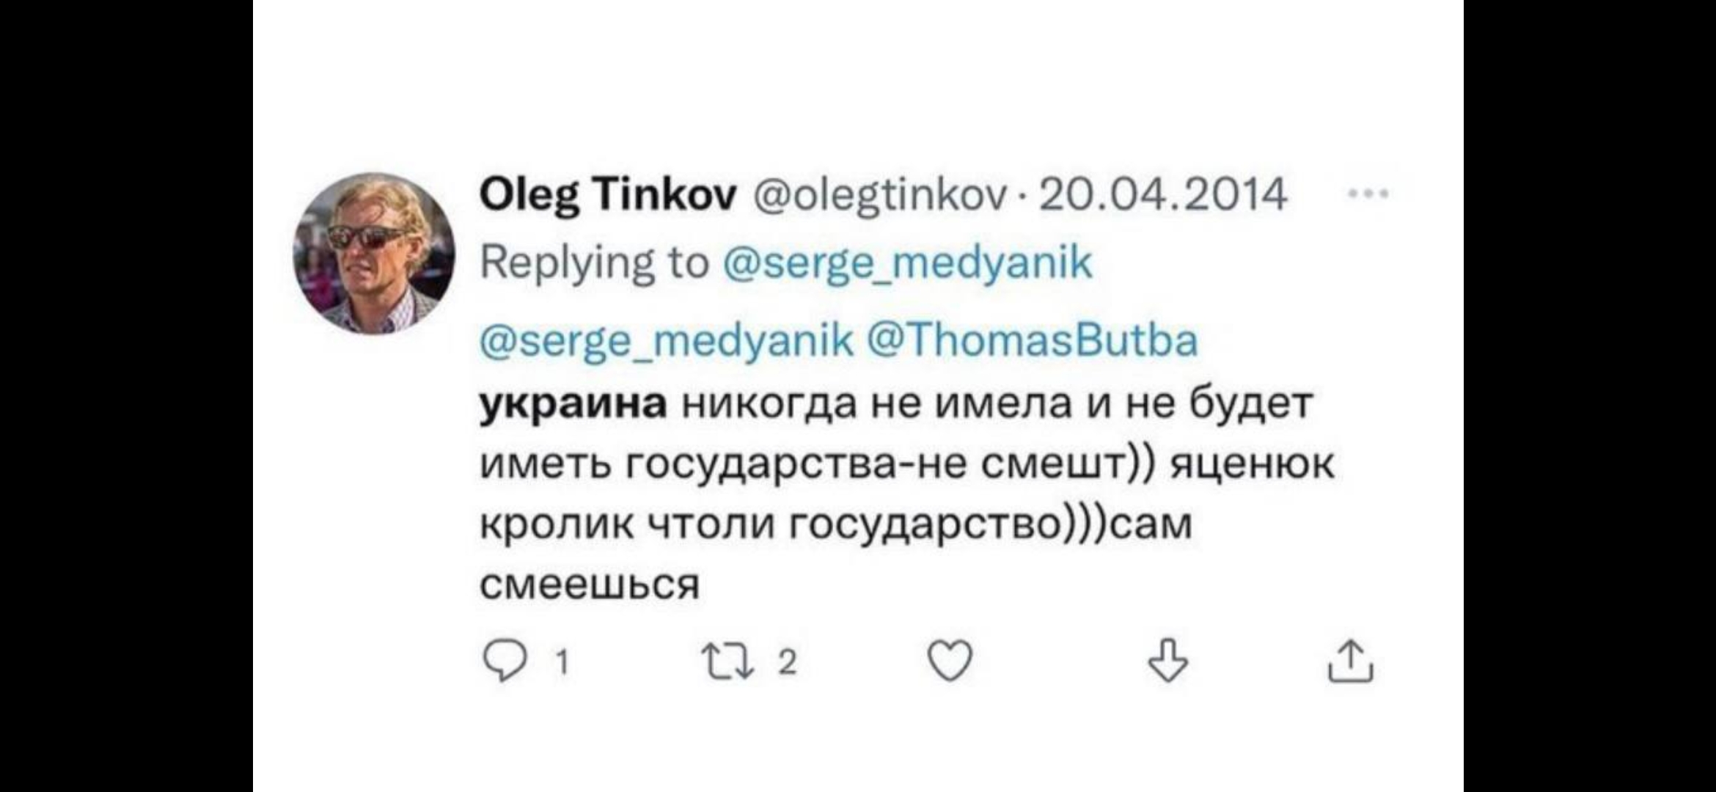Open the three-dot more options menu
The image size is (1716, 792).
(x=1368, y=195)
